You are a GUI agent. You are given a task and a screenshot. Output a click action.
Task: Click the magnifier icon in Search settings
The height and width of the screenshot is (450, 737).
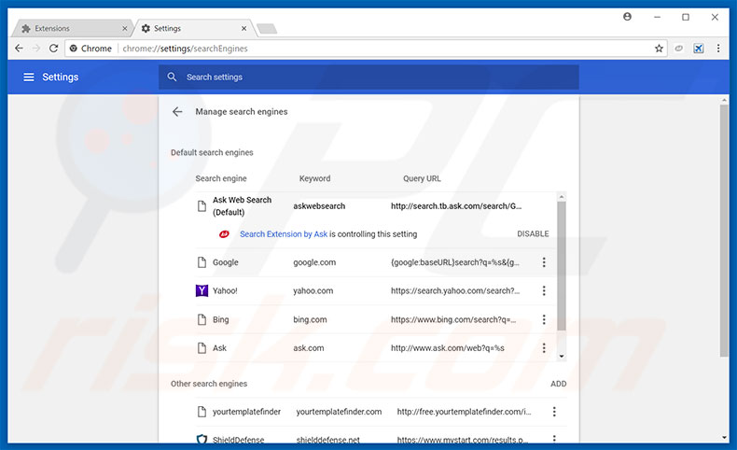click(x=172, y=77)
